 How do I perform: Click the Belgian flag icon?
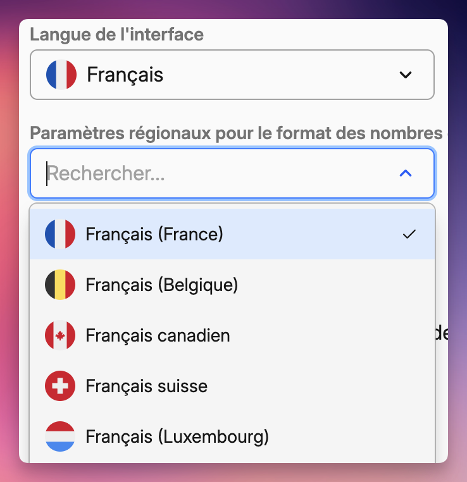click(x=60, y=285)
